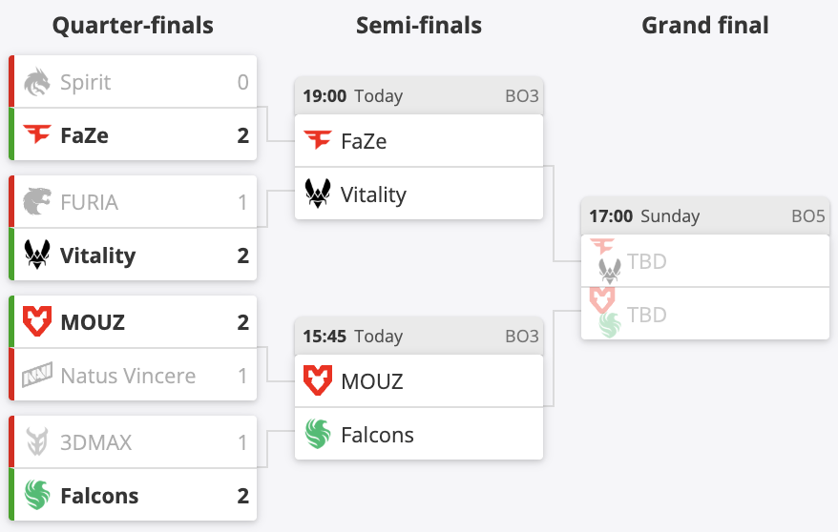The width and height of the screenshot is (838, 532).
Task: Click the FURIA panther logo
Action: (x=37, y=202)
